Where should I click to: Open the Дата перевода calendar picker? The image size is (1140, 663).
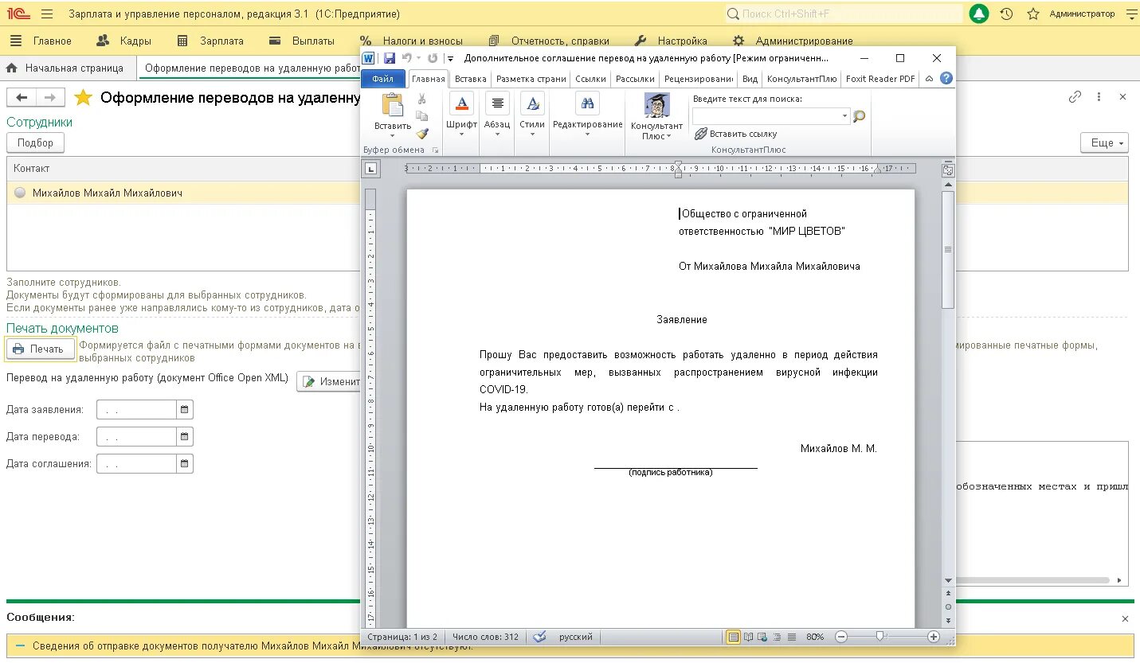pos(184,436)
